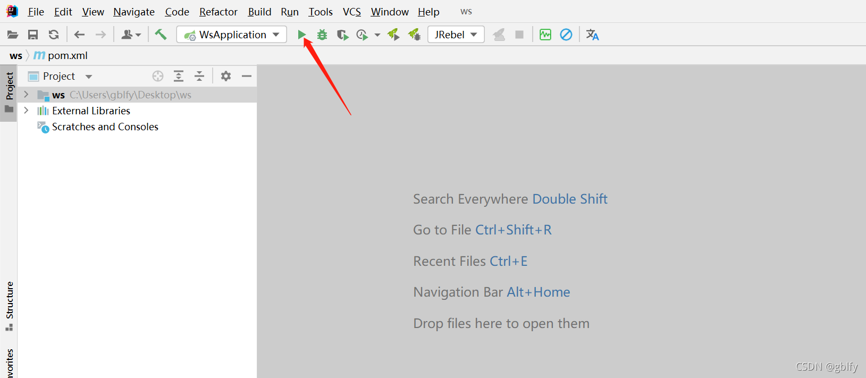Click the greyed-out rebuild icon after JRebel
This screenshot has height=378, width=866.
pos(499,35)
